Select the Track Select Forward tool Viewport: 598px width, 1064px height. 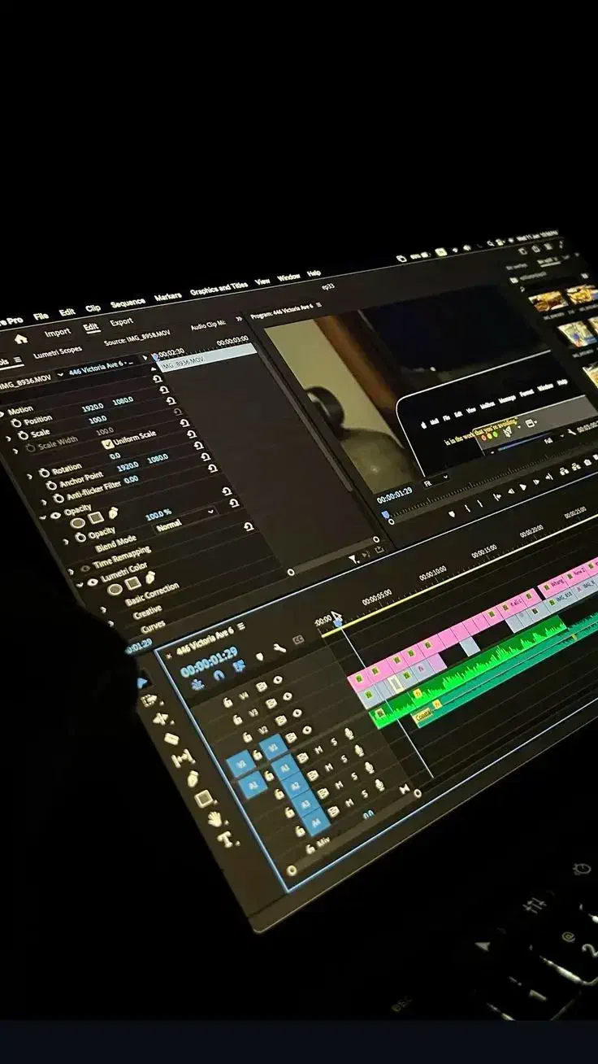coord(149,700)
